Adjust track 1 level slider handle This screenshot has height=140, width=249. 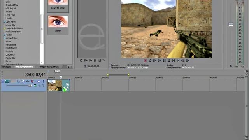tap(30, 86)
